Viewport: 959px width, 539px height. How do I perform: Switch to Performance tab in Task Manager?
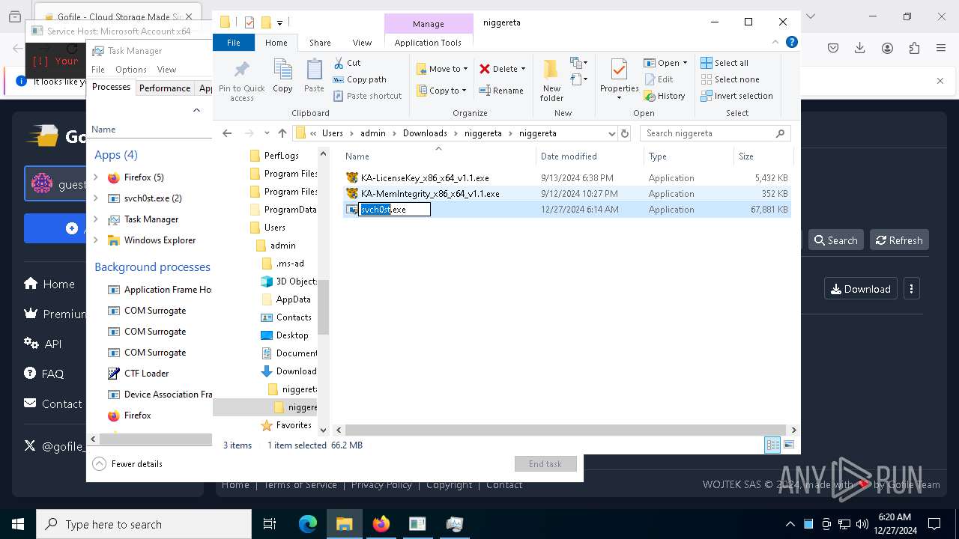pyautogui.click(x=165, y=88)
